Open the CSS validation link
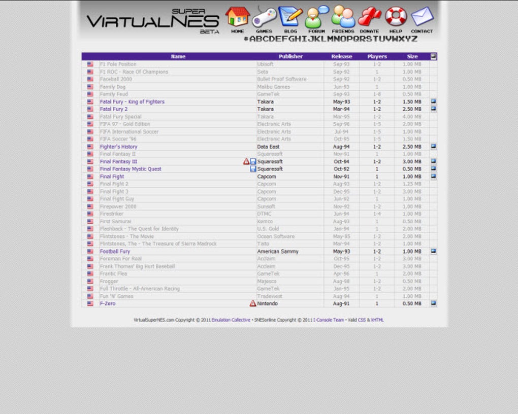518x414 pixels. tap(362, 320)
